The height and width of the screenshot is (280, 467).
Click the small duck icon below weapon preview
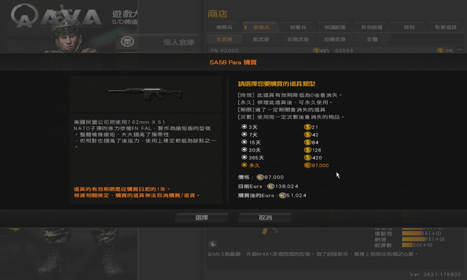point(213,244)
